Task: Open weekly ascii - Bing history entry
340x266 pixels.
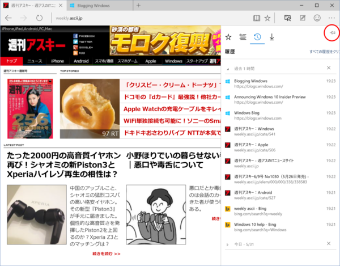Action: point(280,211)
